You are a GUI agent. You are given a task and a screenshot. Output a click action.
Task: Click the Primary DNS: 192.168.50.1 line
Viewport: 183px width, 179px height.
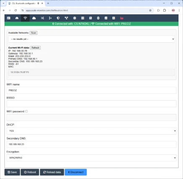pos(23,59)
